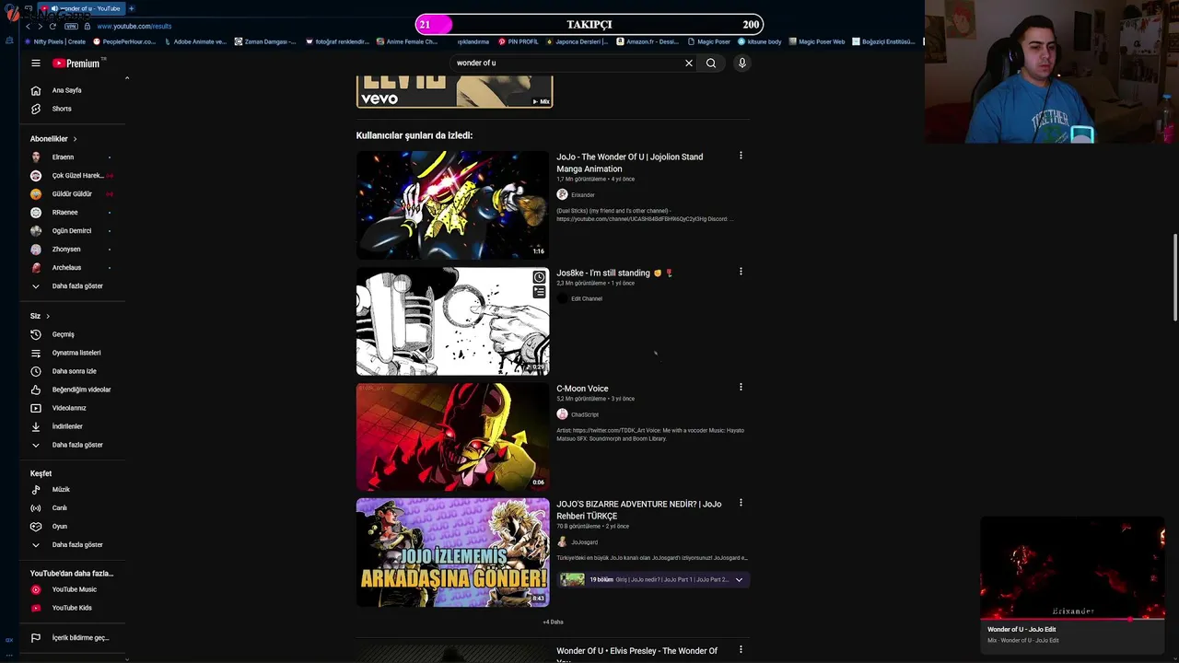This screenshot has width=1179, height=663.
Task: Select RRaenee channel in subscriptions
Action: [72, 213]
